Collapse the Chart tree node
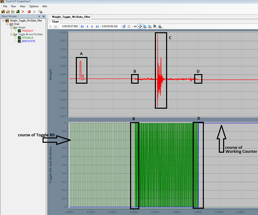 coord(7,24)
